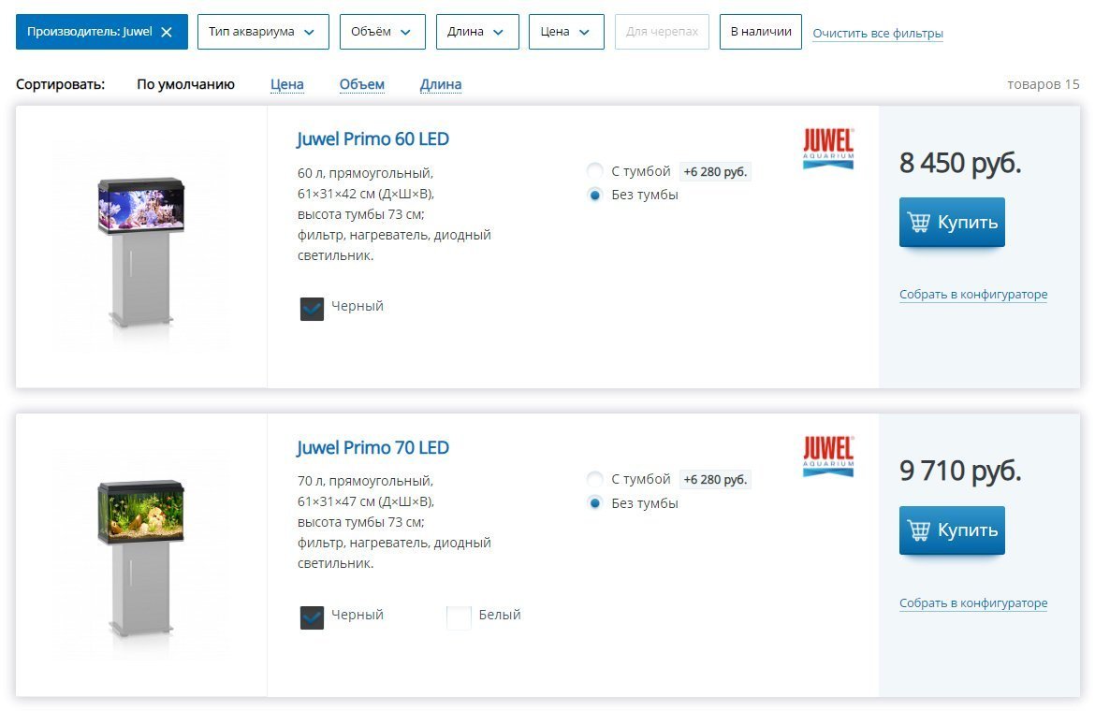The width and height of the screenshot is (1095, 711).
Task: Click Juwel logo on Primo 70 LED card
Action: (x=828, y=456)
